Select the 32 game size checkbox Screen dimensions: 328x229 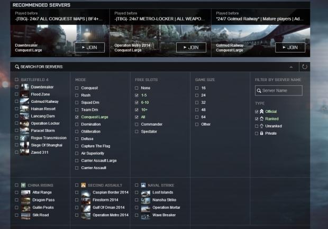click(197, 102)
